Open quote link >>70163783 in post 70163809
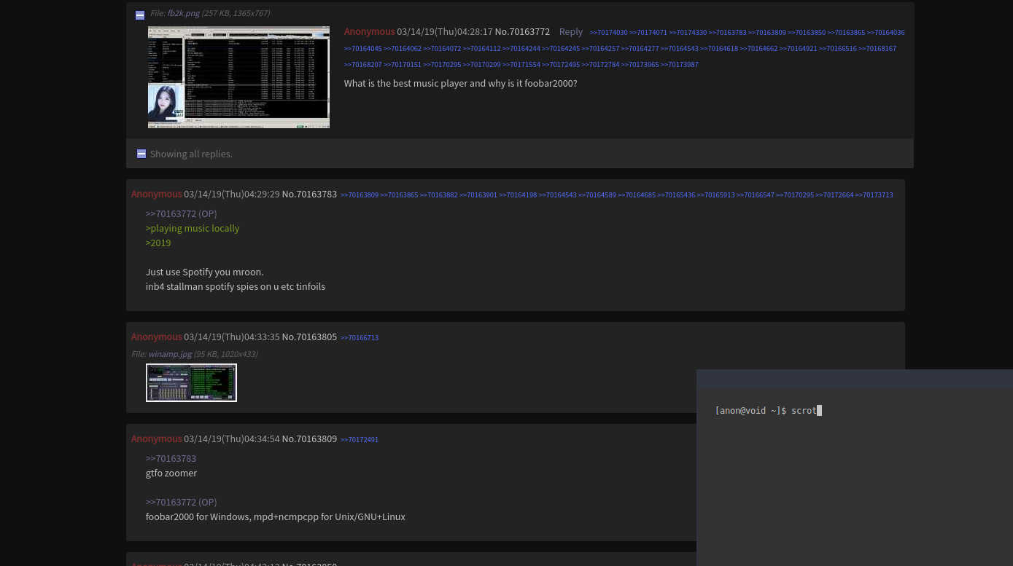Image resolution: width=1013 pixels, height=566 pixels. (x=171, y=458)
